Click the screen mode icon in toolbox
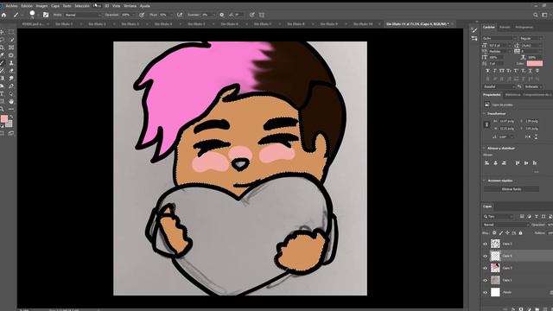Viewport: 553px width, 311px height. point(11,133)
